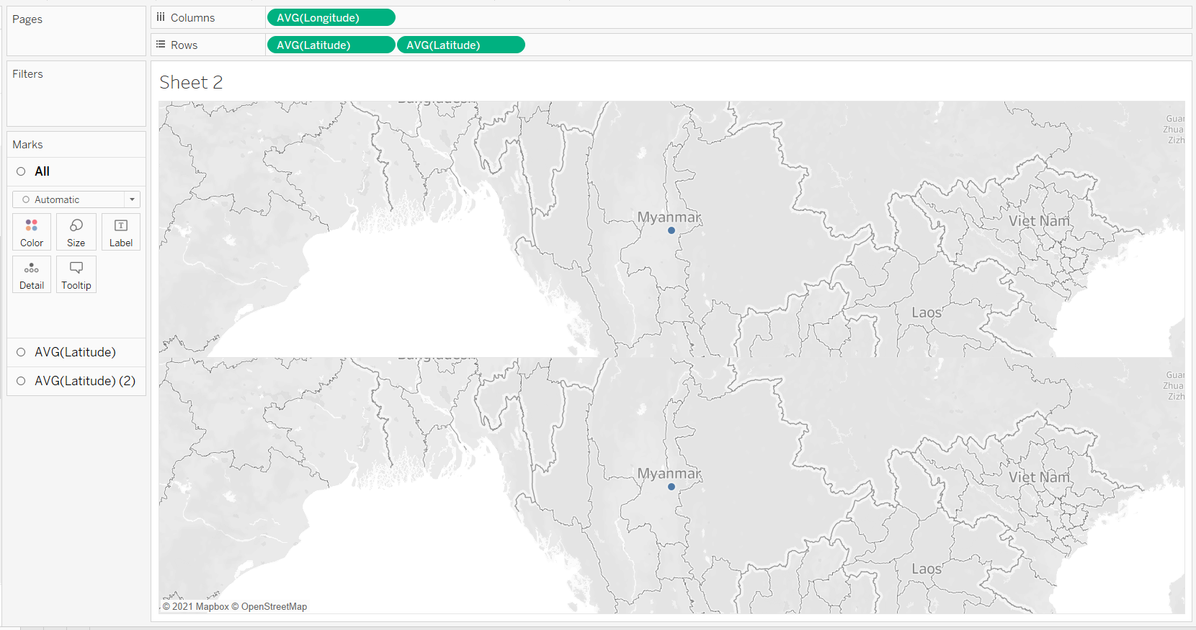1196x630 pixels.
Task: Open the Label marks card
Action: pos(120,232)
